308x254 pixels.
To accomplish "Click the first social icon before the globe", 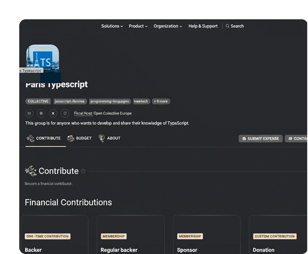I will [29, 113].
